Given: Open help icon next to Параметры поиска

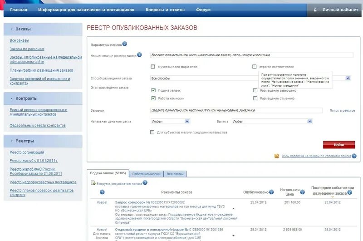Looking at the screenshot, I should click(124, 44).
